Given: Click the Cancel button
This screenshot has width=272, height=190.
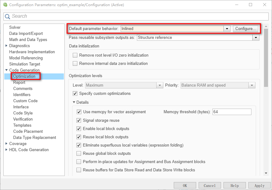Looking at the screenshot, I should [210, 186].
